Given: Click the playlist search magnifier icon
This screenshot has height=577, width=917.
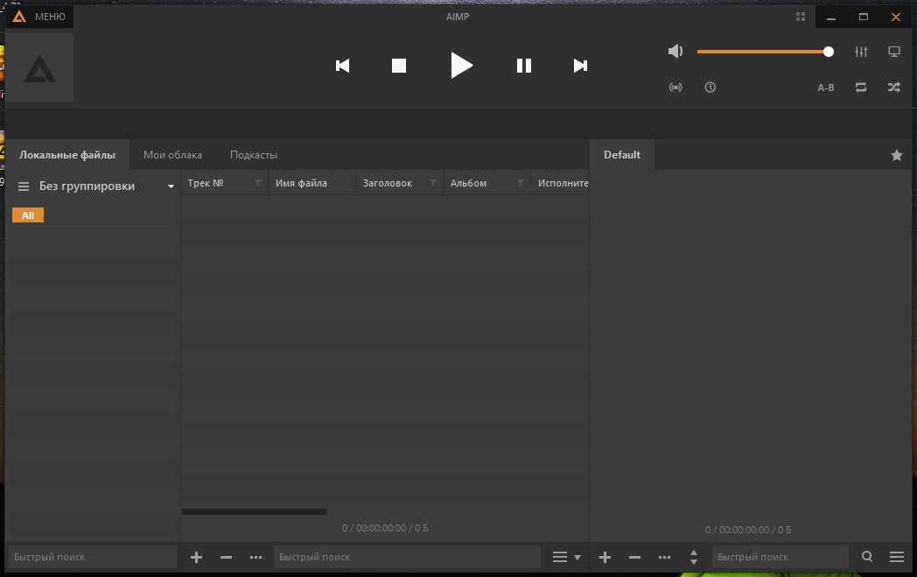Looking at the screenshot, I should pyautogui.click(x=867, y=557).
